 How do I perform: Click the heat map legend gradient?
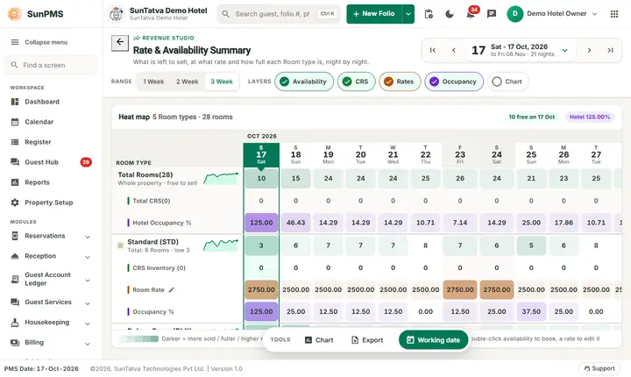click(139, 338)
